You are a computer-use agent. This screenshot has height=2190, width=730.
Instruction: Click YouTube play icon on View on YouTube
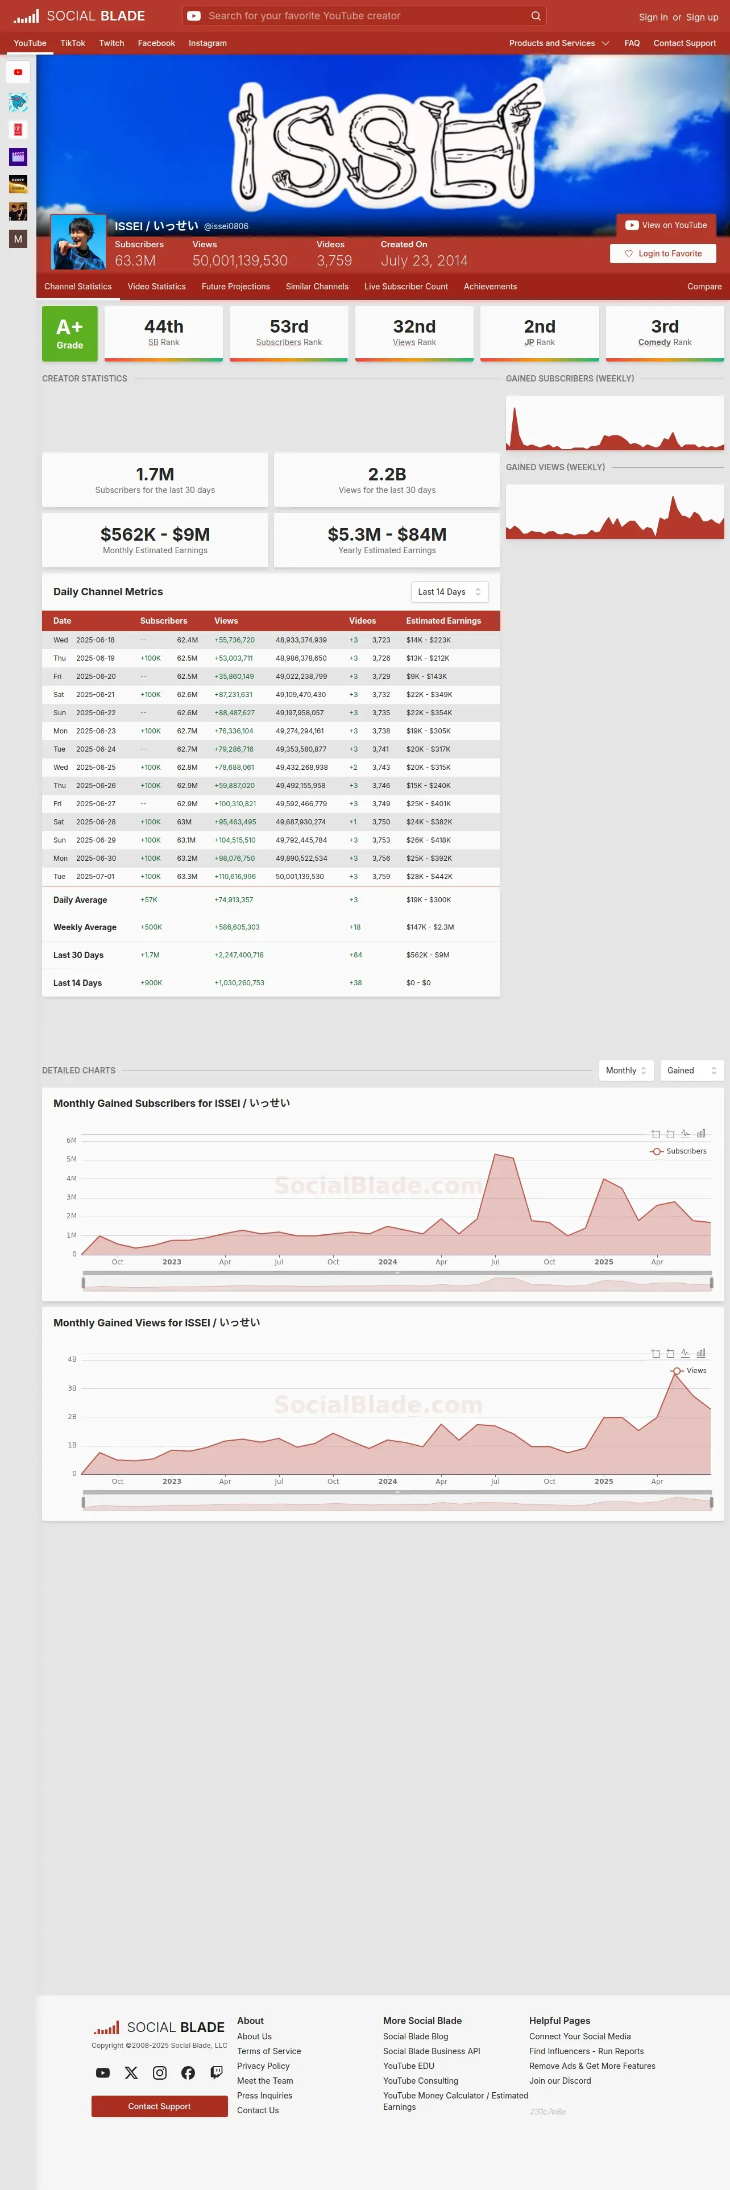632,225
